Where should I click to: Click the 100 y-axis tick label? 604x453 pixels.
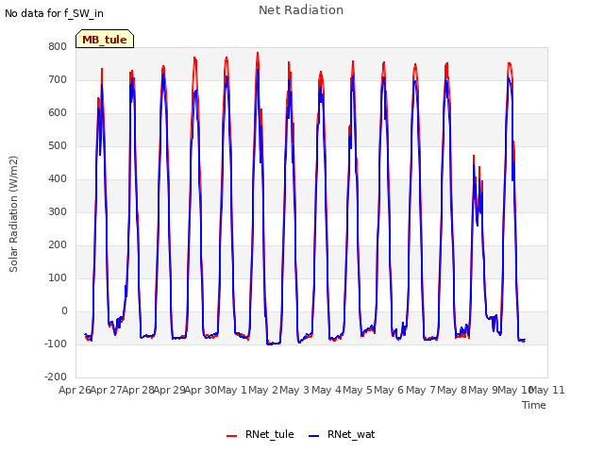58,278
